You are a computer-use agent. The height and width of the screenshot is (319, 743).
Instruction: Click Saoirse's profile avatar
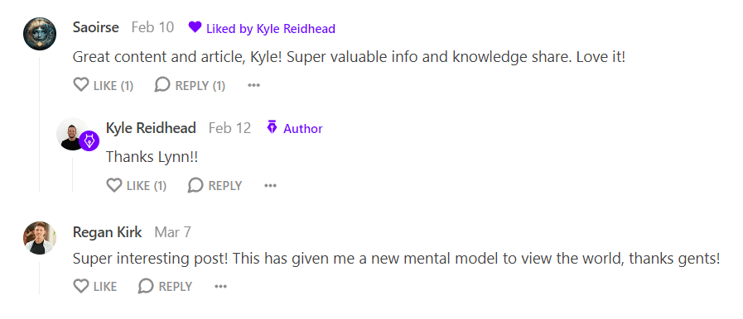[40, 34]
